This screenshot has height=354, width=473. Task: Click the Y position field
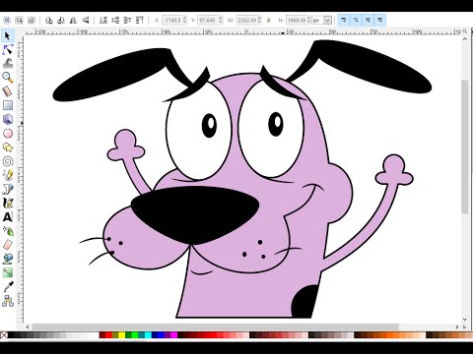208,21
